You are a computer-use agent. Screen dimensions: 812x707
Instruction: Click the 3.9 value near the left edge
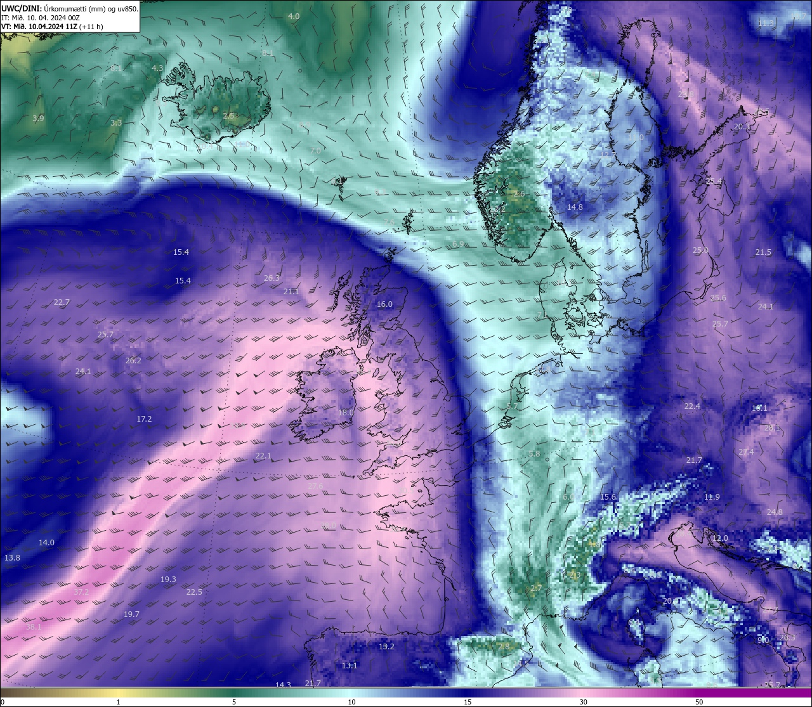tap(38, 119)
